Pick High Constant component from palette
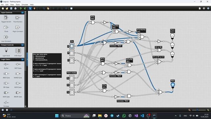 pos(18,29)
